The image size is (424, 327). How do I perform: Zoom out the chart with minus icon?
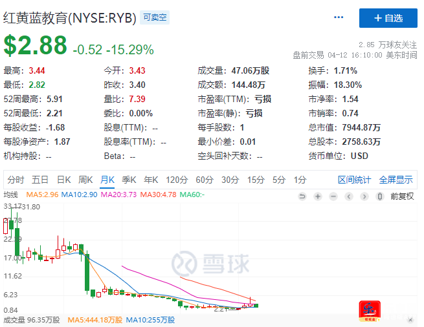coord(333,196)
